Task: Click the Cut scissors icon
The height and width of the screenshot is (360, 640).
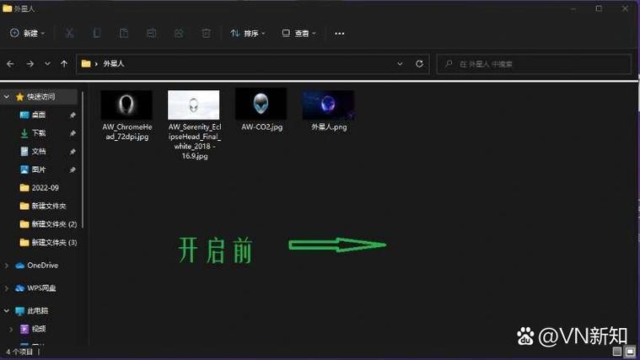Action: pyautogui.click(x=70, y=33)
